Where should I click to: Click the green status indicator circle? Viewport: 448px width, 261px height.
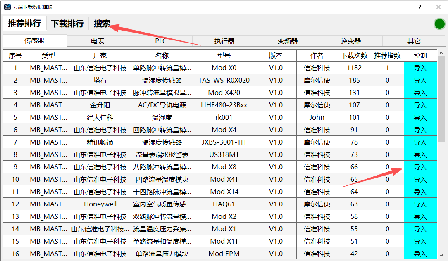tap(439, 24)
